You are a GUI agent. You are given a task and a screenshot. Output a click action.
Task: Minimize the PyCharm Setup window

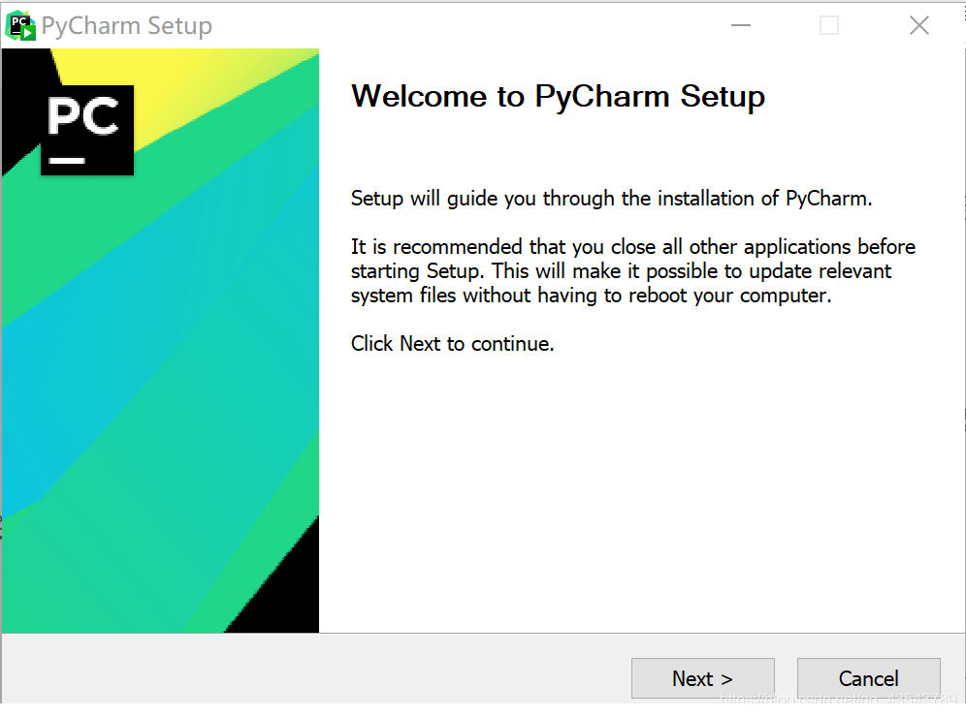[x=739, y=26]
